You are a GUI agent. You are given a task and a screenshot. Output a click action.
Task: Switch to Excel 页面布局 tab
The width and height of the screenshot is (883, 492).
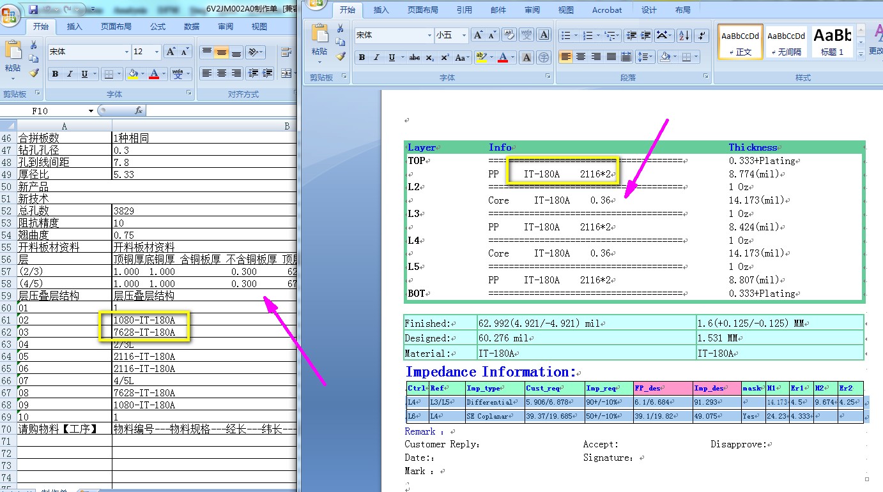[116, 26]
